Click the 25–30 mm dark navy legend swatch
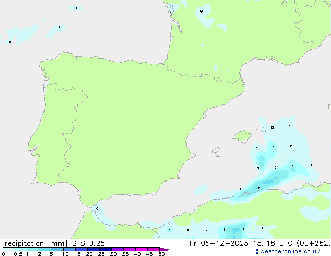331x256 pixels. pos(105,249)
